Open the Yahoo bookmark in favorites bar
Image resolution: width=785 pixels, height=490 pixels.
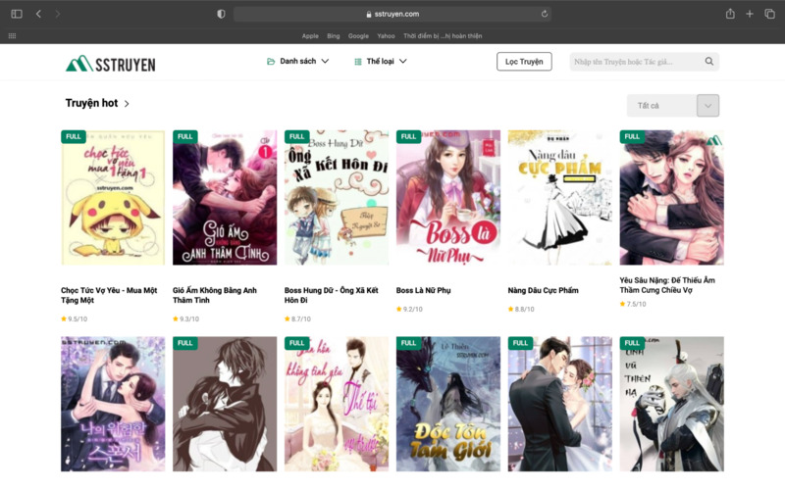(386, 36)
